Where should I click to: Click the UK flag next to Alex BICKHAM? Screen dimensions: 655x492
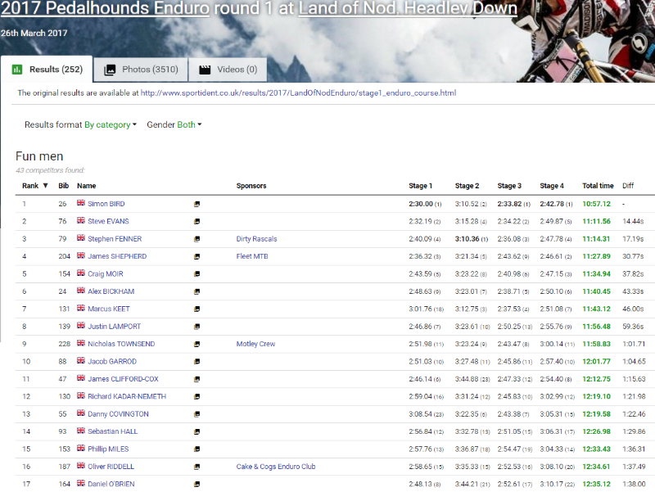(x=81, y=291)
